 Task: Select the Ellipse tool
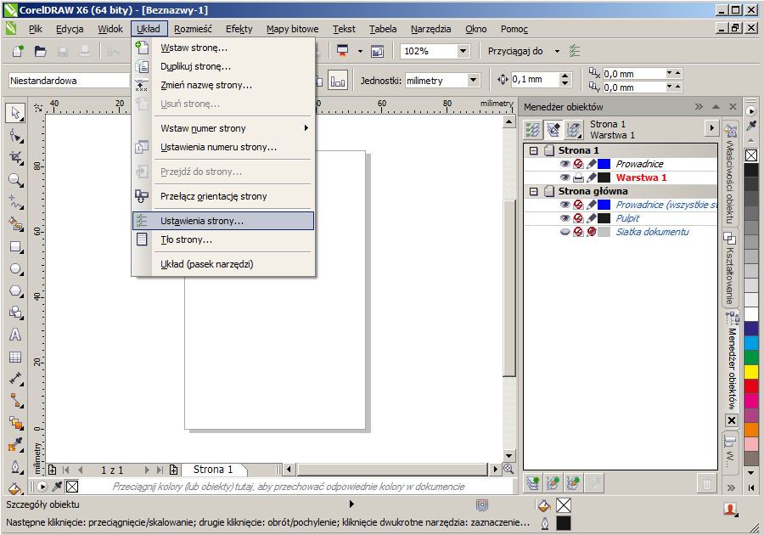tap(15, 269)
